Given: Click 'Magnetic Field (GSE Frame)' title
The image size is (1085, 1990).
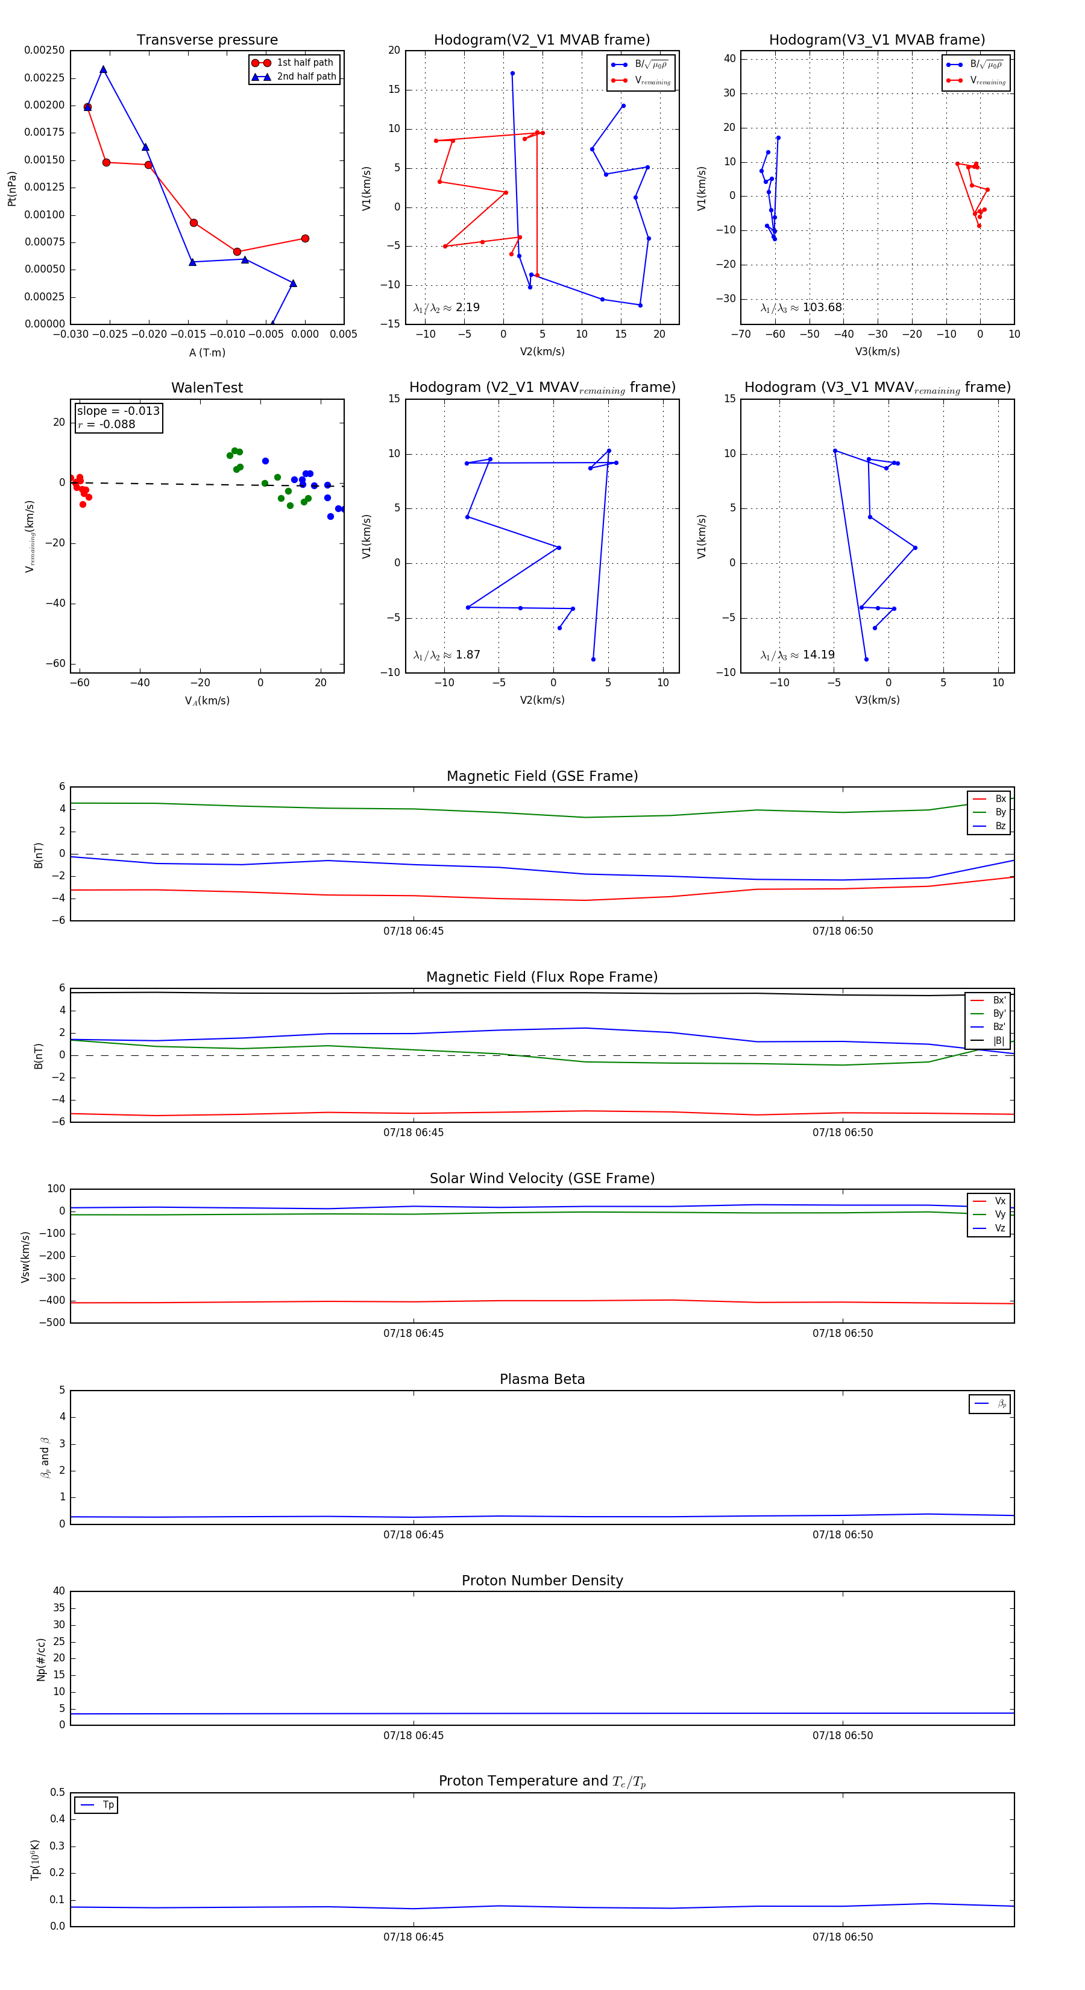Looking at the screenshot, I should pyautogui.click(x=542, y=776).
